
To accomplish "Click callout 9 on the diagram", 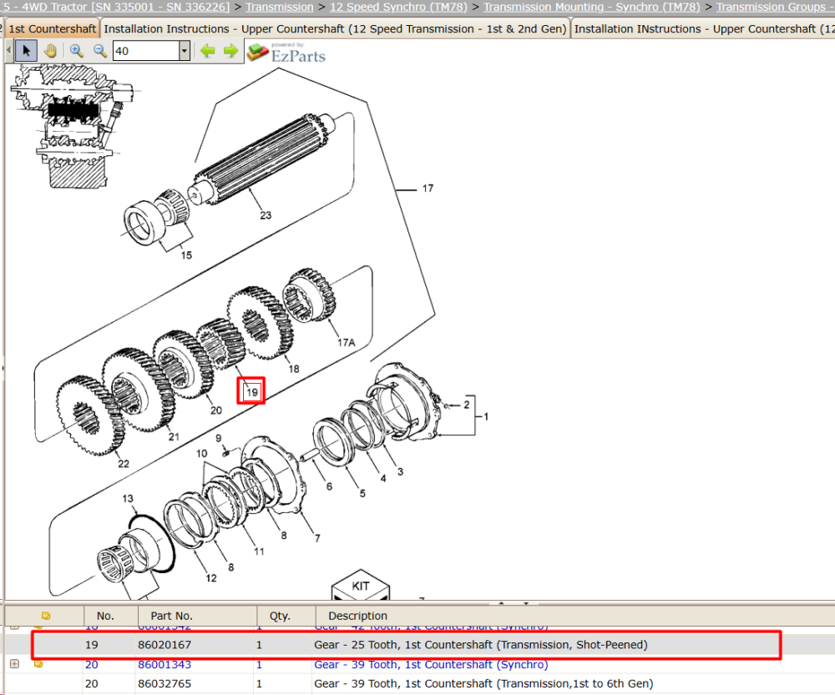I will (218, 438).
